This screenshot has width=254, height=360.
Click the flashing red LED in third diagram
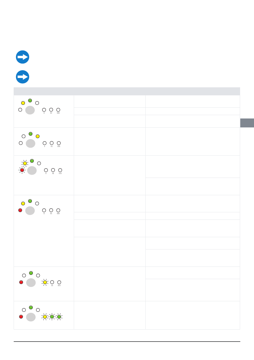coord(22,170)
